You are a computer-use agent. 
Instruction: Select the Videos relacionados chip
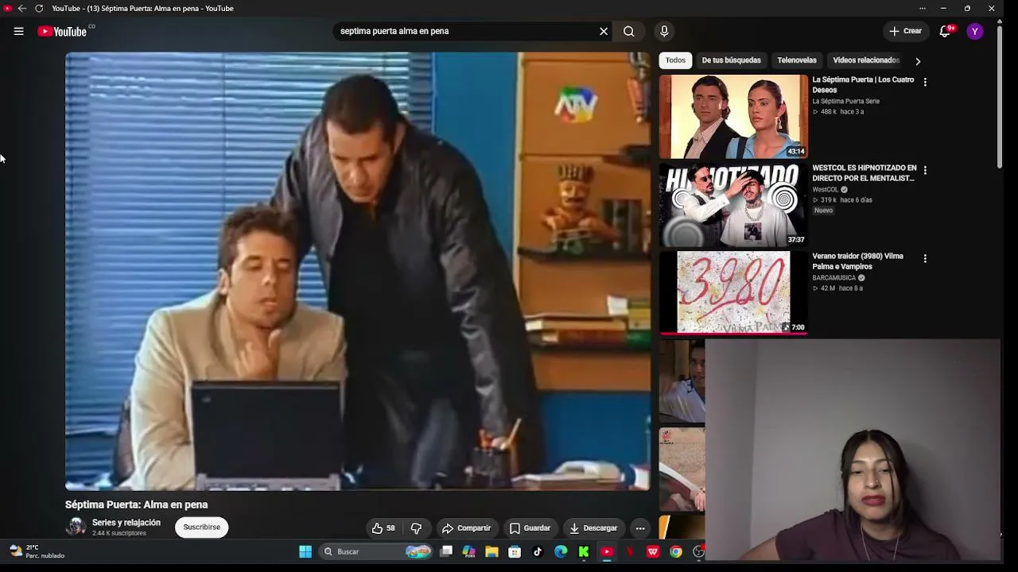pos(866,60)
